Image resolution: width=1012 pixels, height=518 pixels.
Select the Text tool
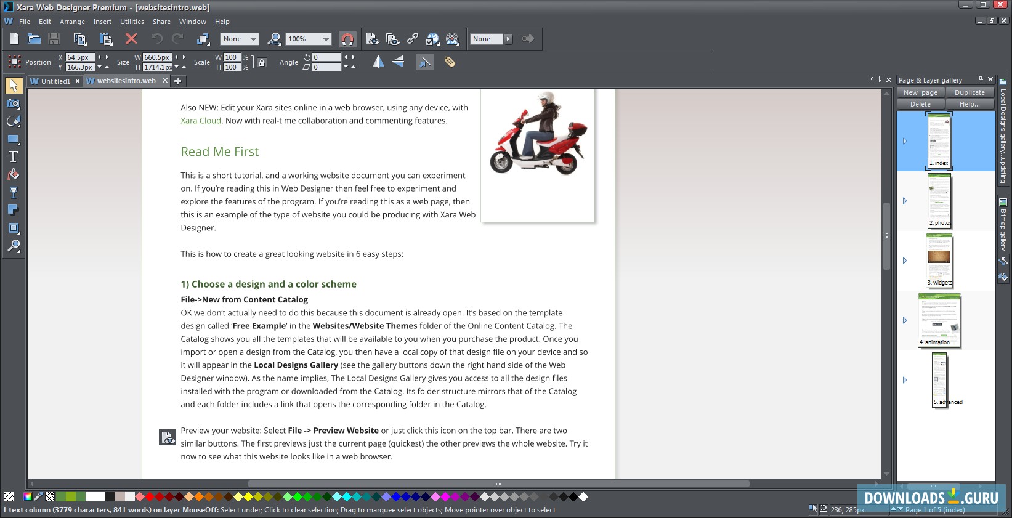(13, 156)
